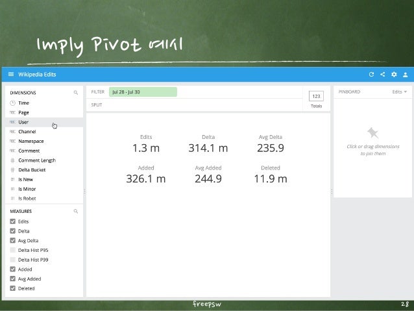Click the Added total 326.1 m
414x311 pixels.
point(146,179)
